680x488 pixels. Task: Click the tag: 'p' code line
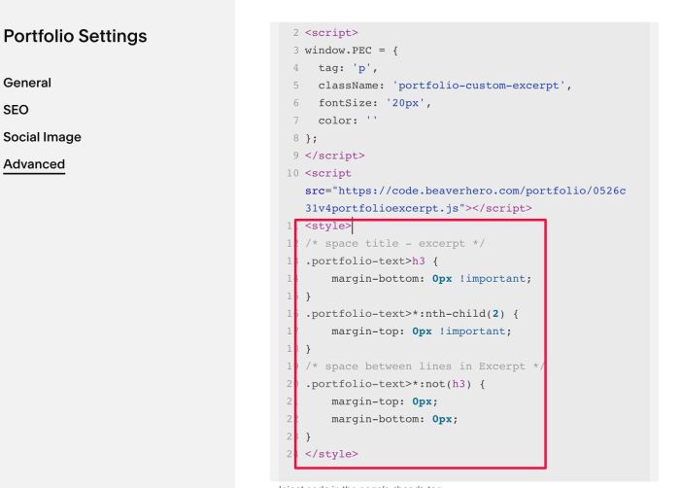[348, 68]
